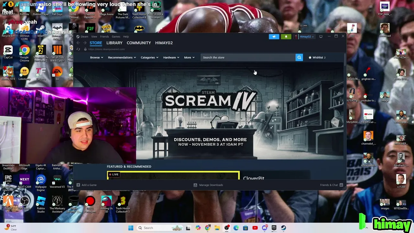Open the Wishlist 2 button
414x233 pixels.
(317, 57)
